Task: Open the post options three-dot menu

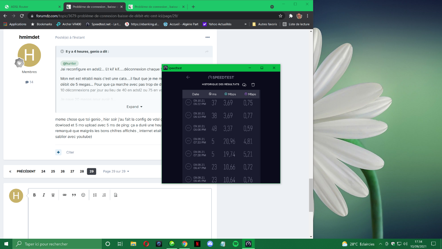Action: click(x=208, y=37)
